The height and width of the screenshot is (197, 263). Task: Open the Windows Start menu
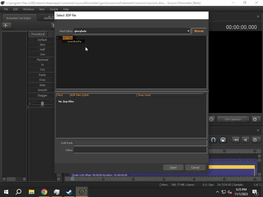(6, 192)
